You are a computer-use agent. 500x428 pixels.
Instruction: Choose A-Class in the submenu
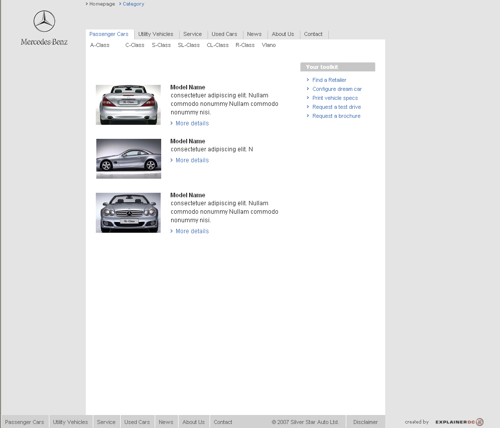click(x=100, y=45)
